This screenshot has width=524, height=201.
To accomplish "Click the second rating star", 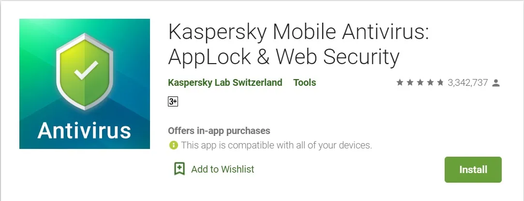I will click(x=410, y=83).
